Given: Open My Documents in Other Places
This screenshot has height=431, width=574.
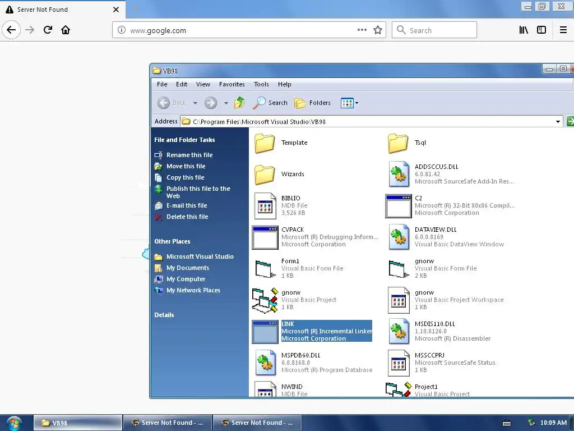Looking at the screenshot, I should [x=187, y=268].
